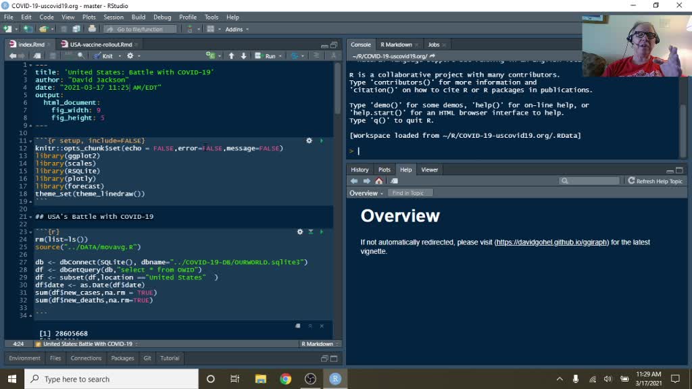Open the Plots tab
Image resolution: width=692 pixels, height=389 pixels.
(384, 170)
